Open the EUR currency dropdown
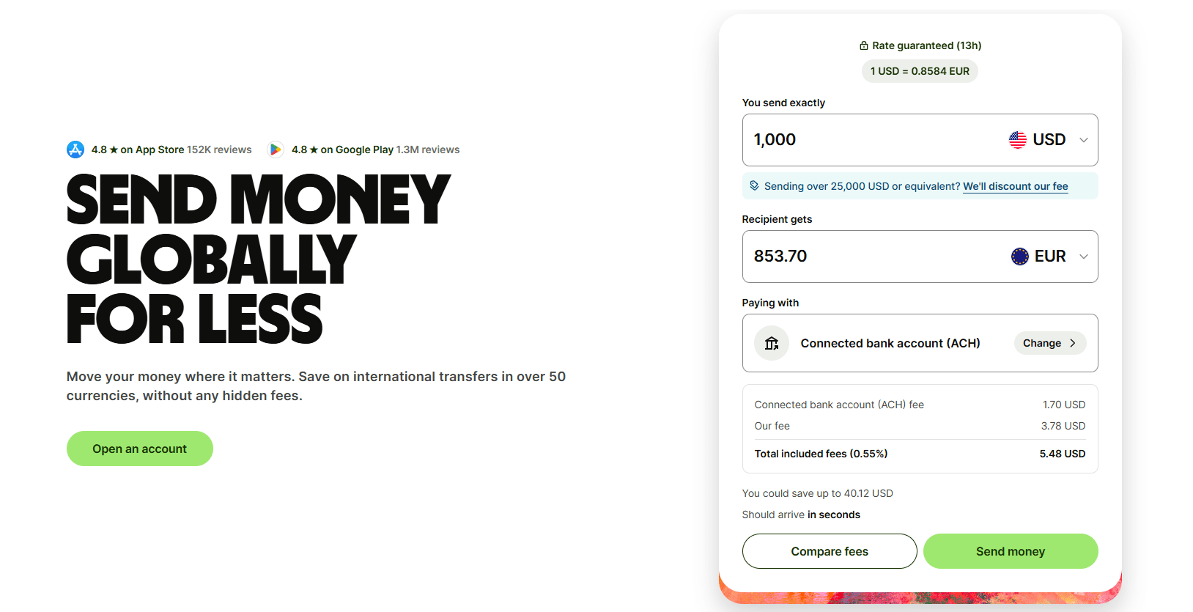 1049,257
